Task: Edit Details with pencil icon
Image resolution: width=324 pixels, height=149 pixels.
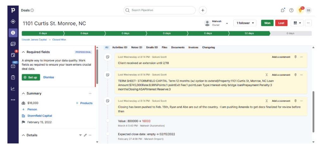Action: (85, 135)
